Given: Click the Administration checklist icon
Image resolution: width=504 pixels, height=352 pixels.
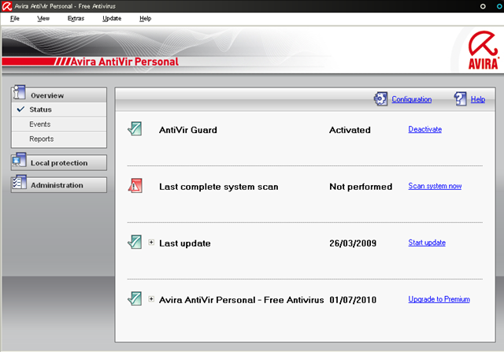Looking at the screenshot, I should tap(19, 183).
